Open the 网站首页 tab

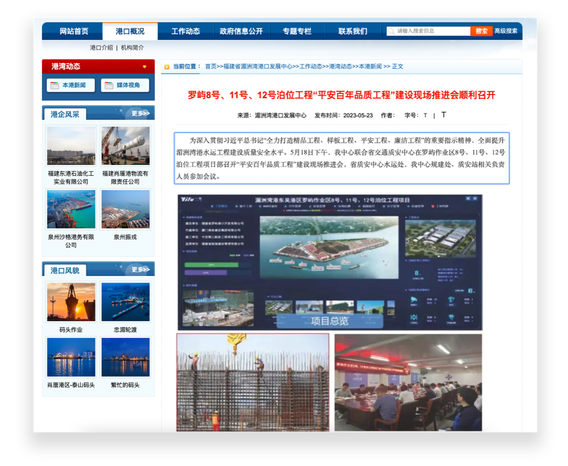point(74,32)
